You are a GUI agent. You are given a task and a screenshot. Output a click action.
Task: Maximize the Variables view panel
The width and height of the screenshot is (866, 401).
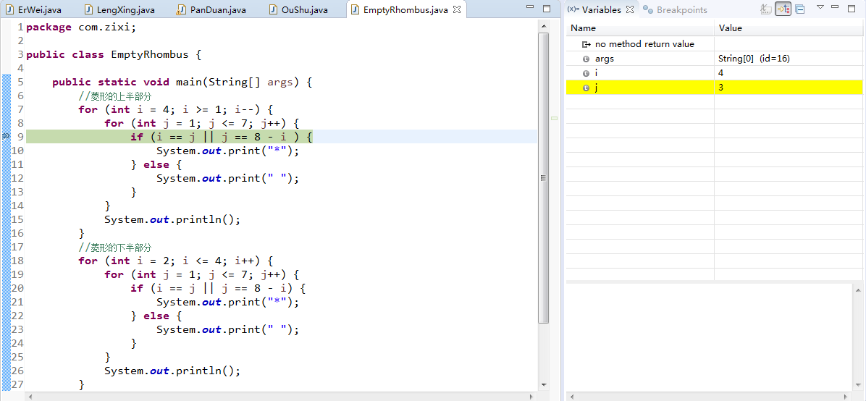point(853,8)
